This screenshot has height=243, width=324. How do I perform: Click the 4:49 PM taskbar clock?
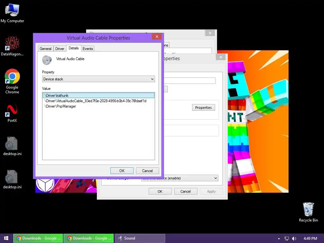(310, 239)
